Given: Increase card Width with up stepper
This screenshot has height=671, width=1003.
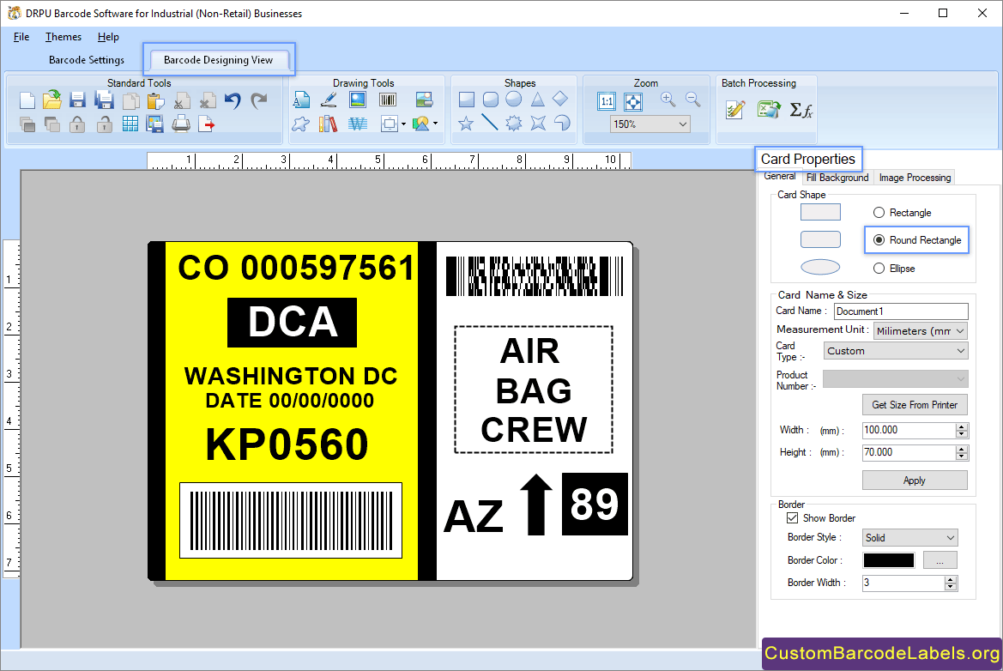Looking at the screenshot, I should click(x=962, y=426).
